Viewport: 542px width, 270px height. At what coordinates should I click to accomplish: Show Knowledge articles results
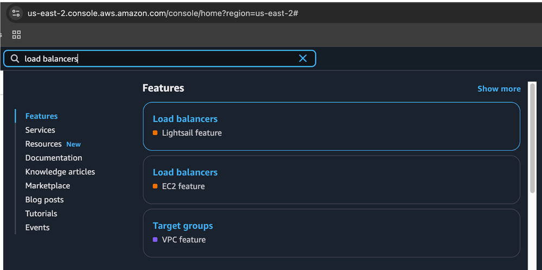[60, 172]
